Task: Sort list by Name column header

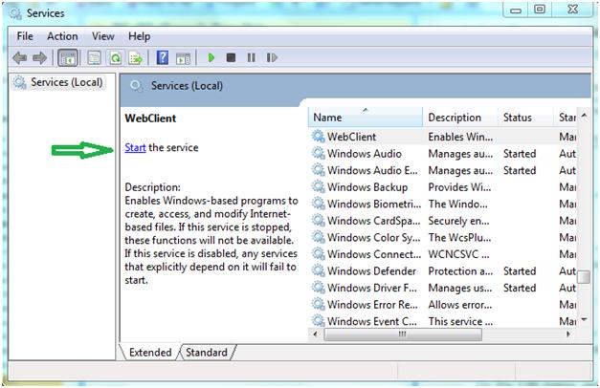Action: [x=366, y=118]
